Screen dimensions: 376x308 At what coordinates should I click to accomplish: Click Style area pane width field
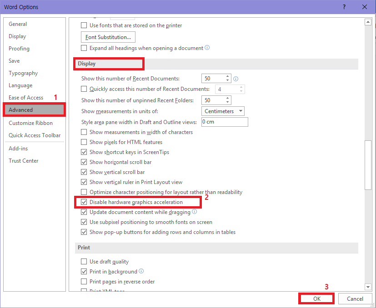pyautogui.click(x=225, y=122)
